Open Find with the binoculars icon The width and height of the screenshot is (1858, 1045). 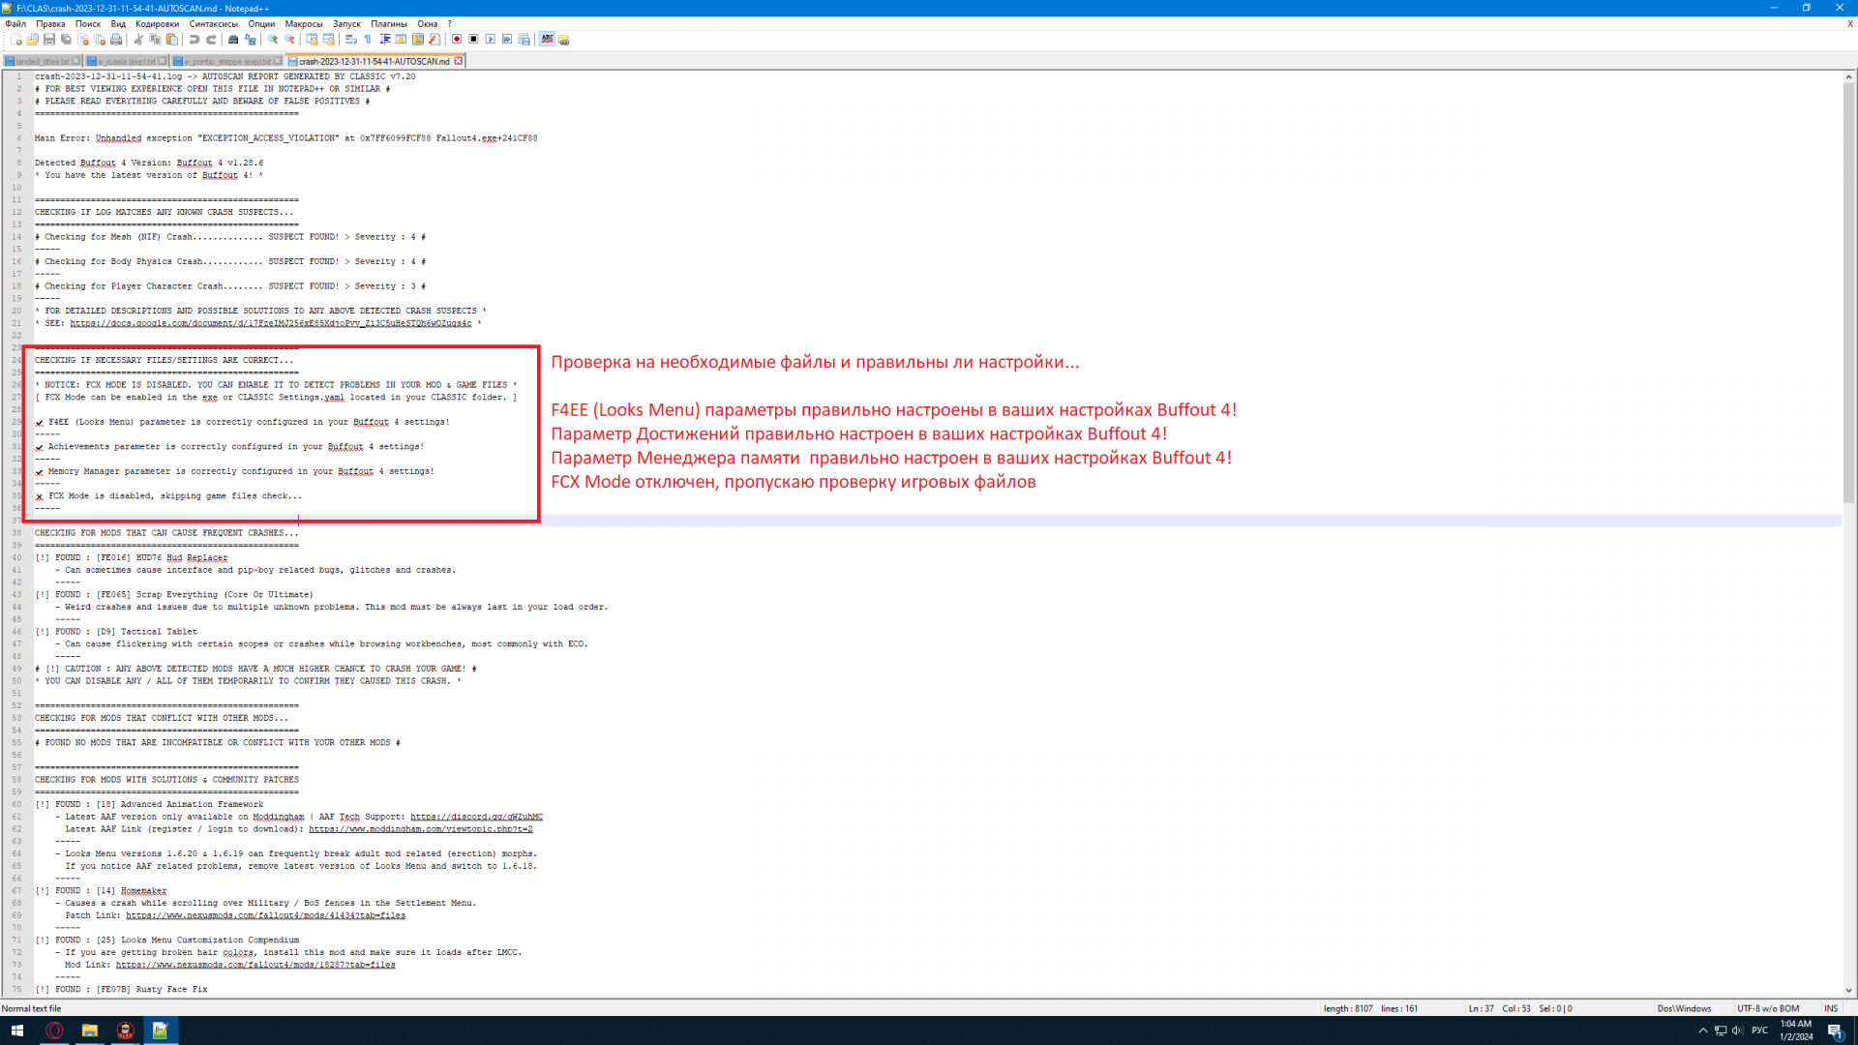pos(233,40)
